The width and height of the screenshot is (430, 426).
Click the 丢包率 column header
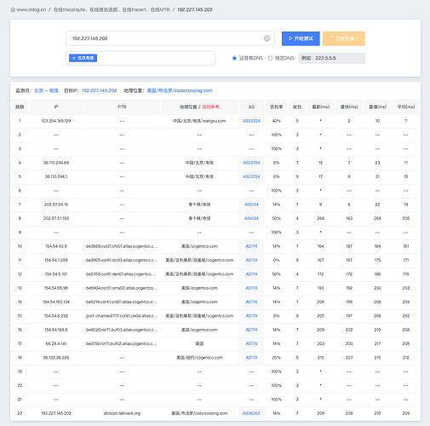coord(276,106)
